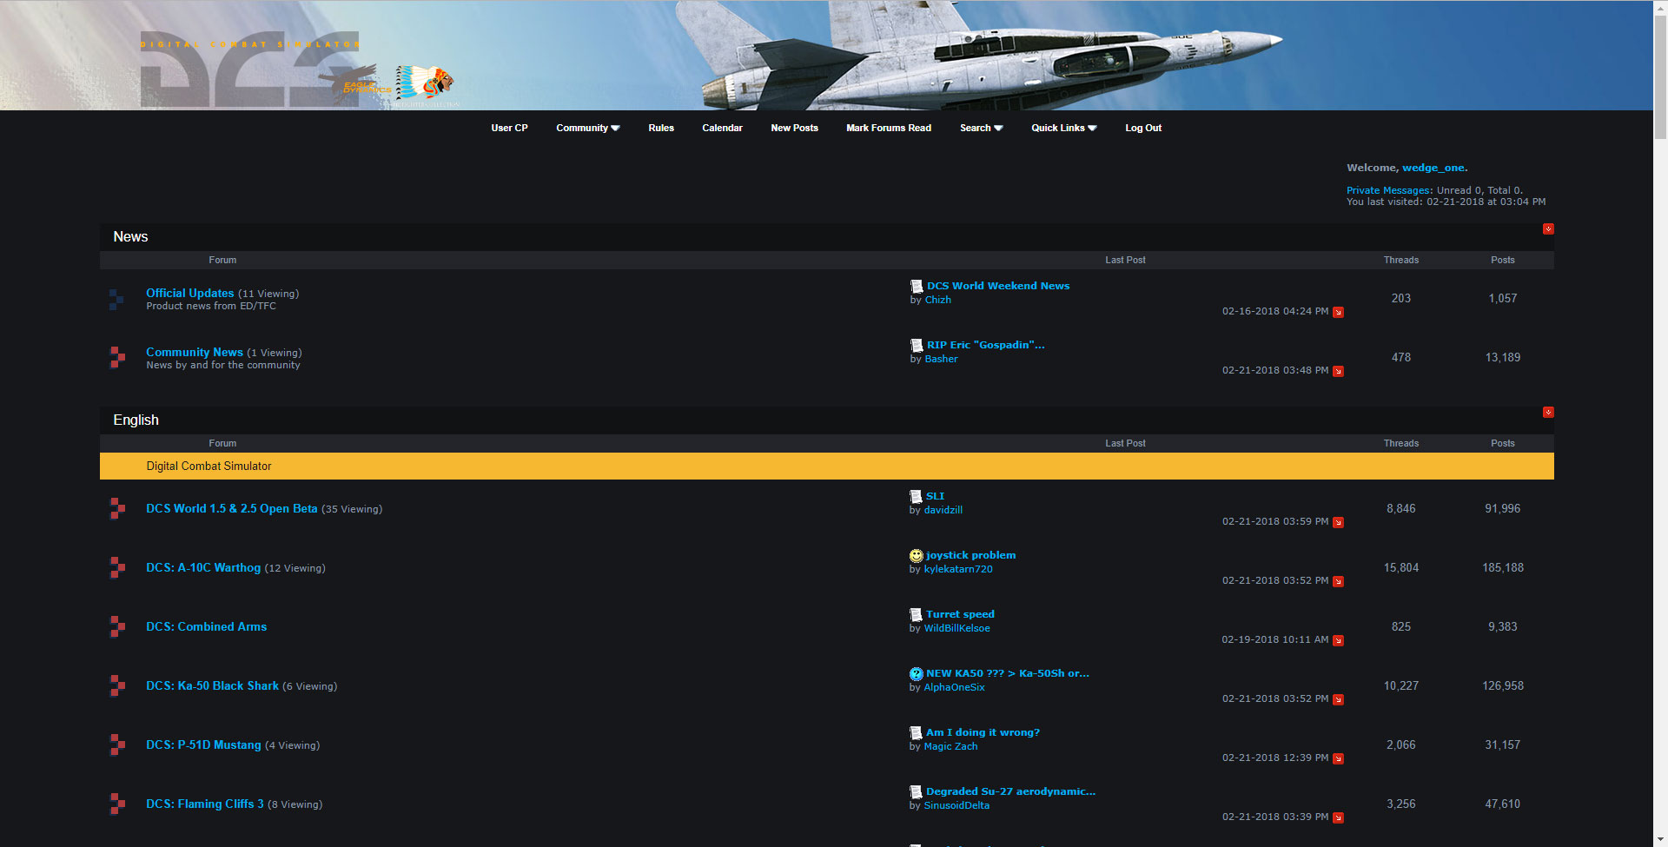The height and width of the screenshot is (847, 1668).
Task: View Chizh's user profile
Action: (938, 300)
